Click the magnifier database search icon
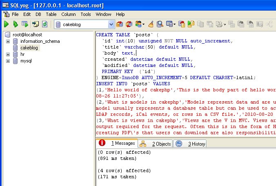Image resolution: width=276 pixels, height=186 pixels. coord(160,24)
